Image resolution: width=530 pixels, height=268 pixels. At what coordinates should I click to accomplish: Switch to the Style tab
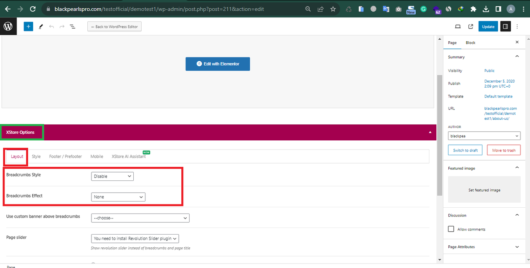(36, 157)
